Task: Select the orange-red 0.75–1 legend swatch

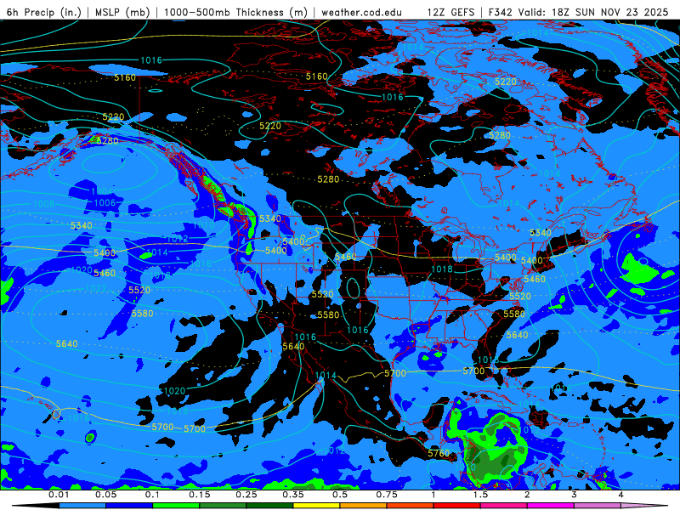Action: click(x=411, y=506)
